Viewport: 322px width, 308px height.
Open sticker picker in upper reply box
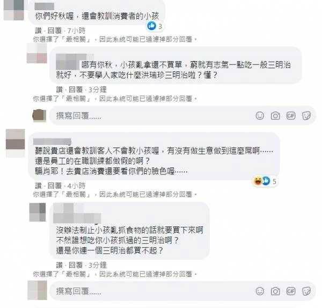[306, 116]
